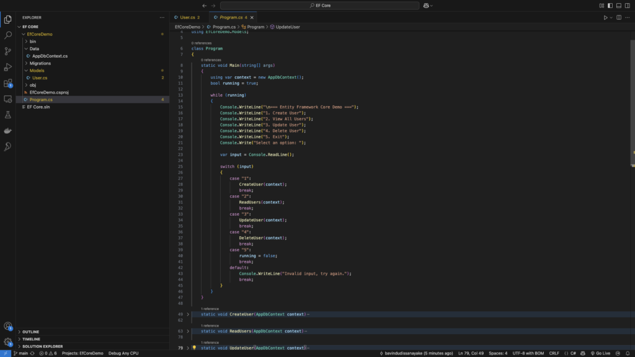Toggle the bottom Panel visibility
Image resolution: width=635 pixels, height=357 pixels.
coord(619,6)
